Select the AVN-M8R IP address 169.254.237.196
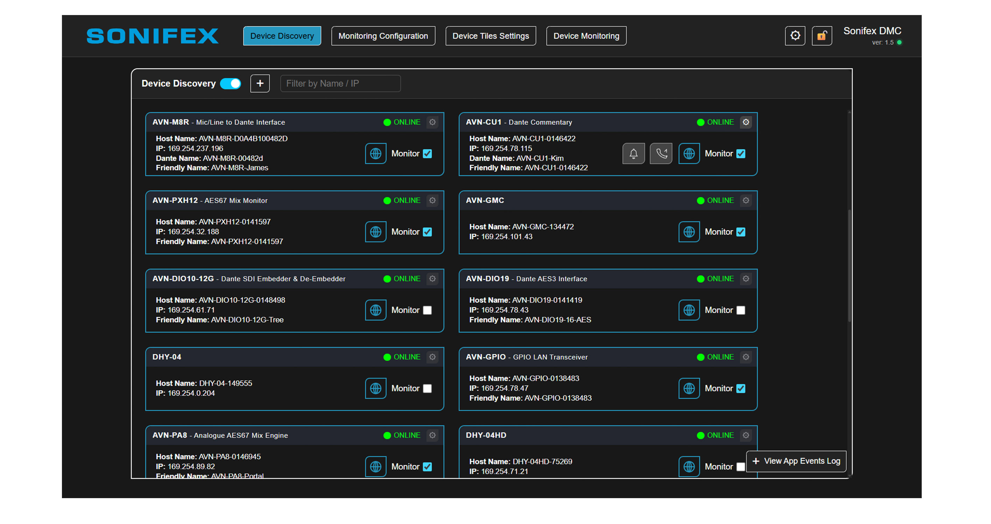 [x=196, y=148]
